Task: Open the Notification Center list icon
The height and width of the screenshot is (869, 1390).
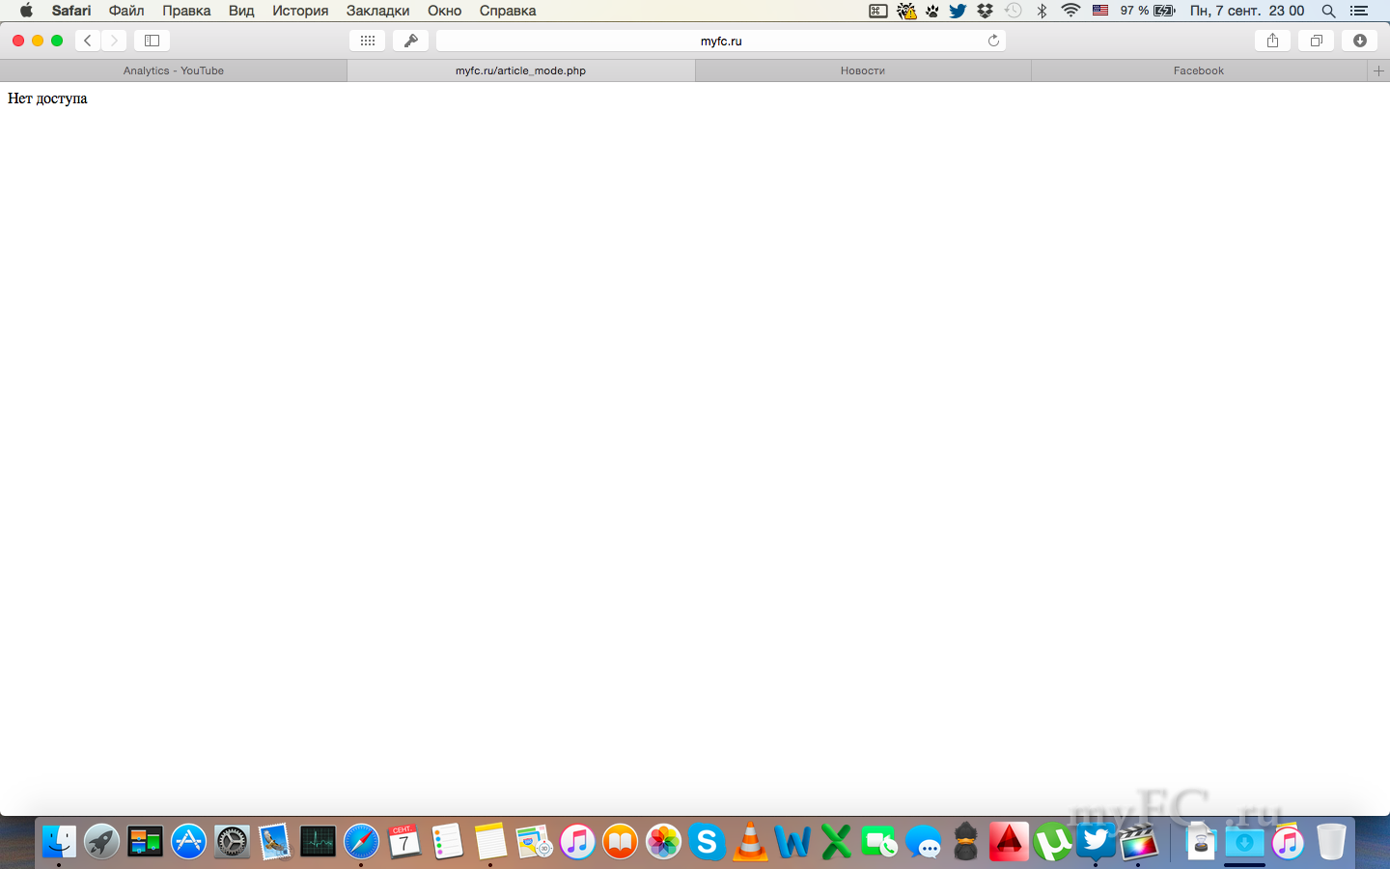Action: tap(1359, 11)
